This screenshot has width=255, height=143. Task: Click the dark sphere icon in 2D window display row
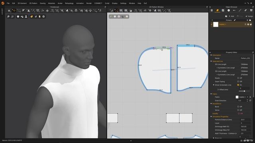(123, 17)
